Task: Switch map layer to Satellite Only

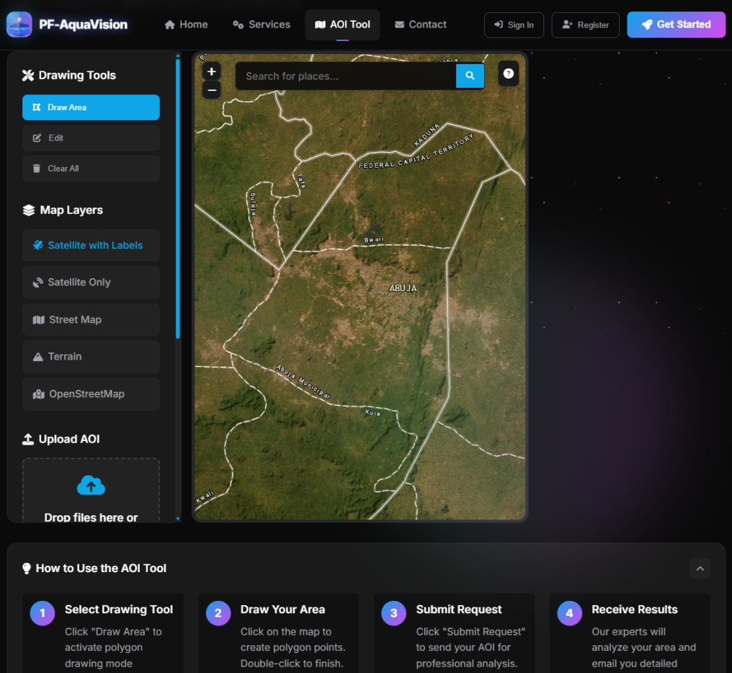Action: pos(91,282)
